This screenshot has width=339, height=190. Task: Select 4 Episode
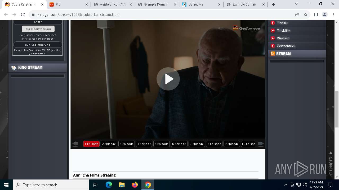coord(144,144)
